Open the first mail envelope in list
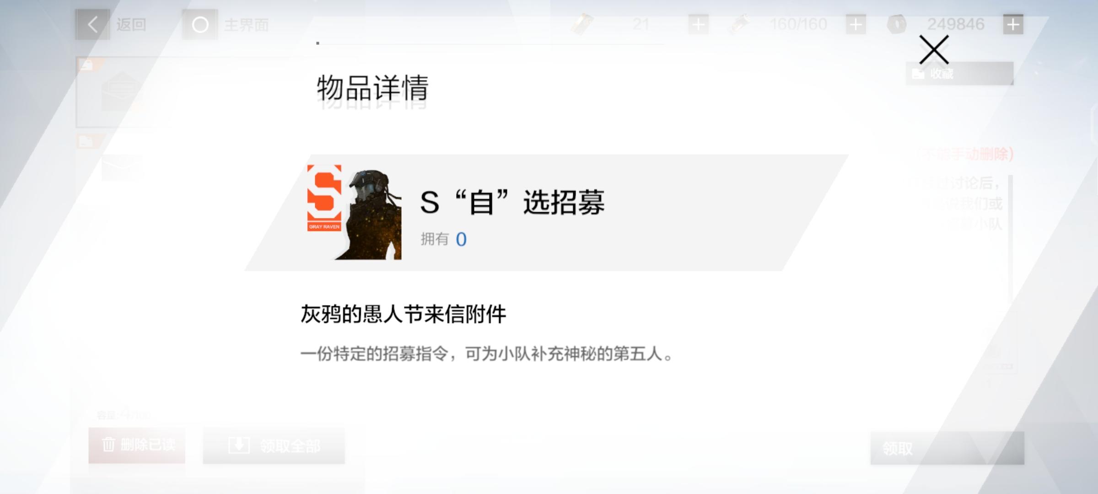Screen dimensions: 1098x494 [x=122, y=91]
